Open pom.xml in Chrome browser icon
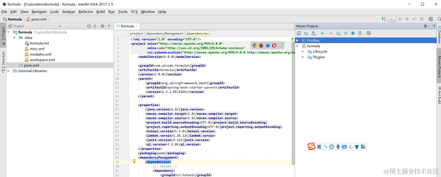The image size is (441, 177). tap(255, 45)
